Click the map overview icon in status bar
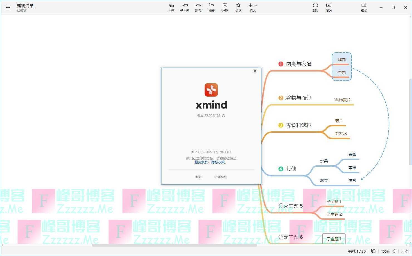 [373, 251]
